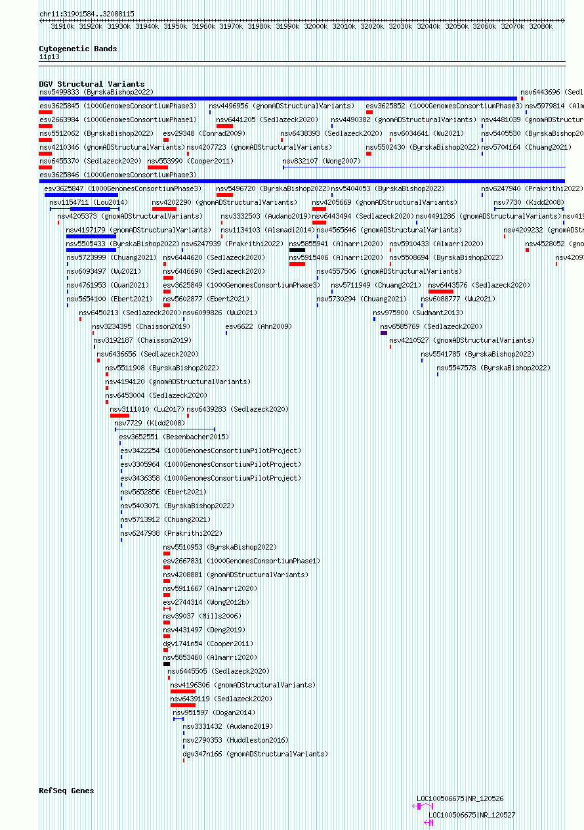Select the blue nsv1154711 Lou2014 bar

pyautogui.click(x=84, y=209)
